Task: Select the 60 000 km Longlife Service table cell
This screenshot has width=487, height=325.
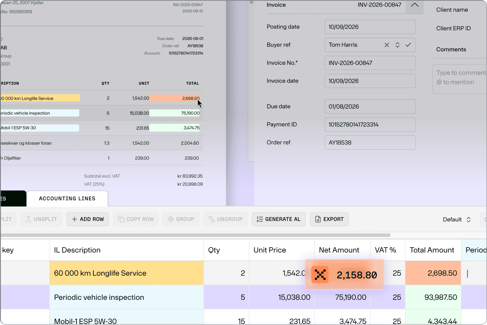Action: point(126,273)
